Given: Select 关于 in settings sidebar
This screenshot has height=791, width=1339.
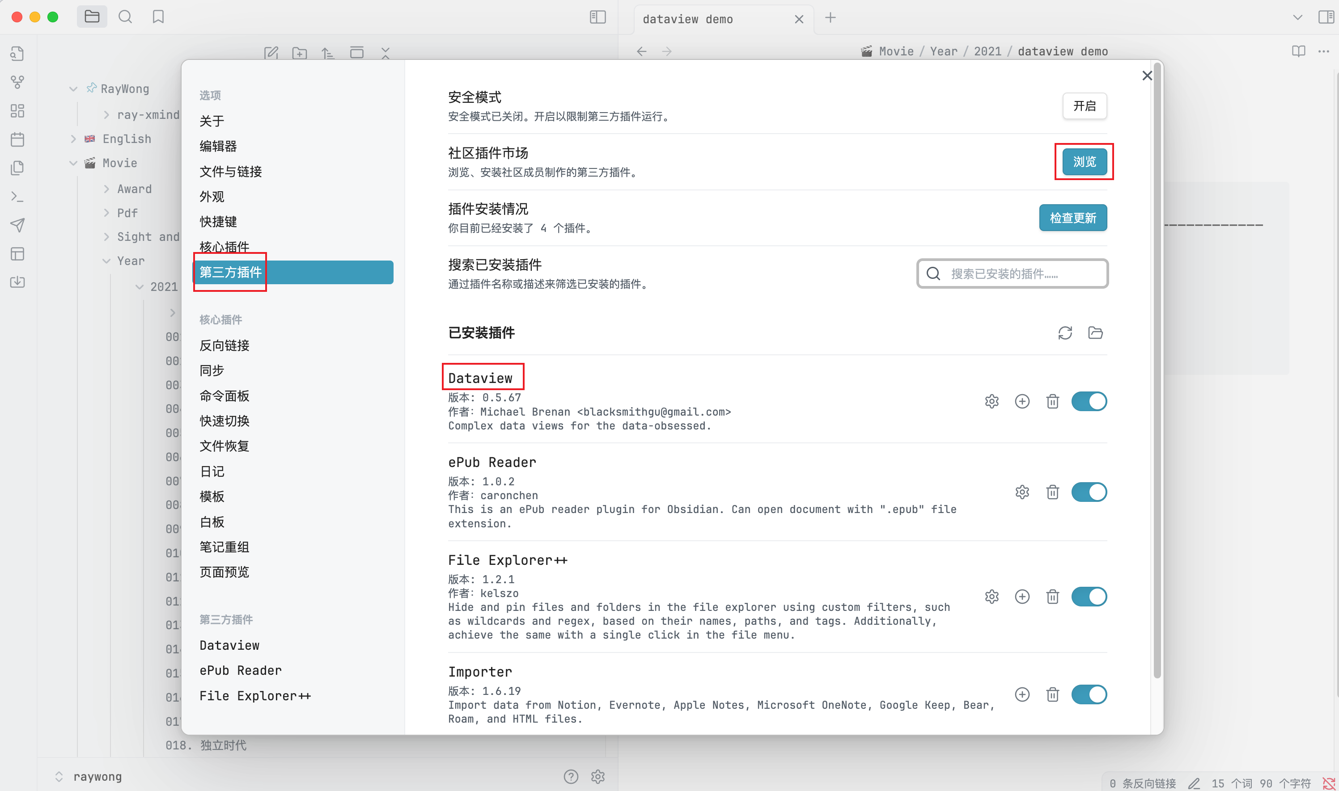Looking at the screenshot, I should [212, 121].
